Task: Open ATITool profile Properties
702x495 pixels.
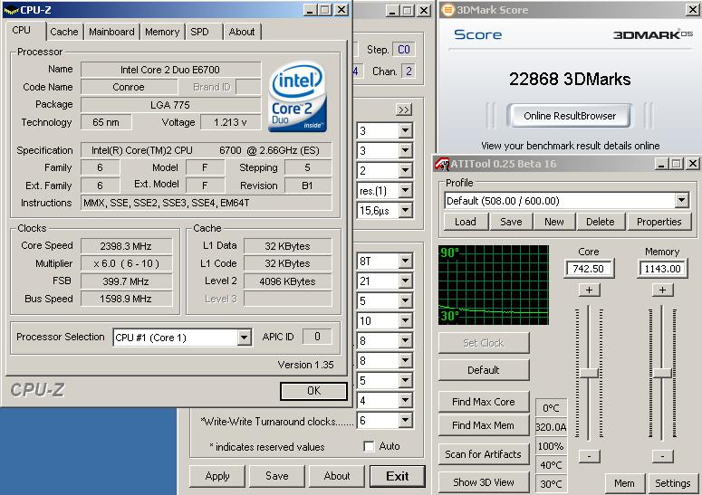Action: point(659,222)
